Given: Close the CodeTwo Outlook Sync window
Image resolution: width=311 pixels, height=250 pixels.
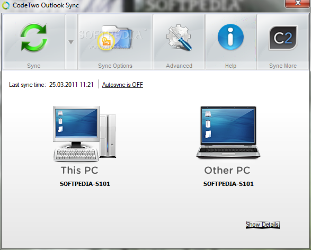Looking at the screenshot, I should pyautogui.click(x=298, y=3).
